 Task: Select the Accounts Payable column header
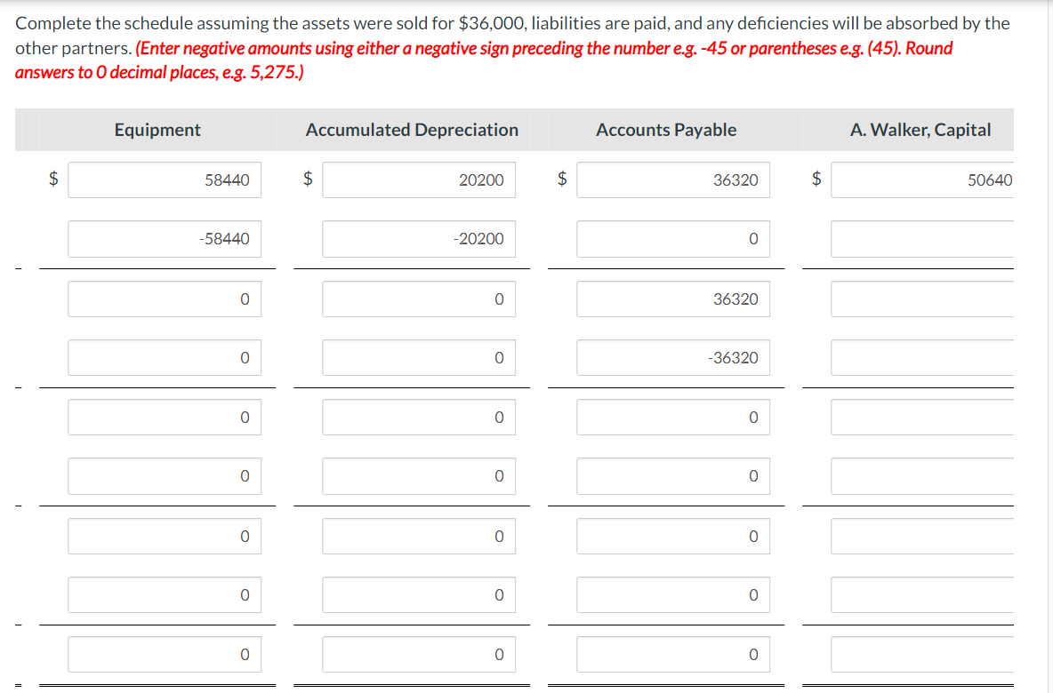pyautogui.click(x=666, y=130)
